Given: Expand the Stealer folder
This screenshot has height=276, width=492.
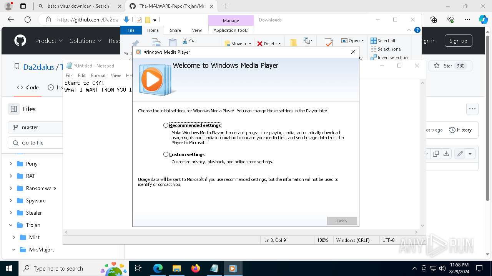Looking at the screenshot, I should pos(10,213).
